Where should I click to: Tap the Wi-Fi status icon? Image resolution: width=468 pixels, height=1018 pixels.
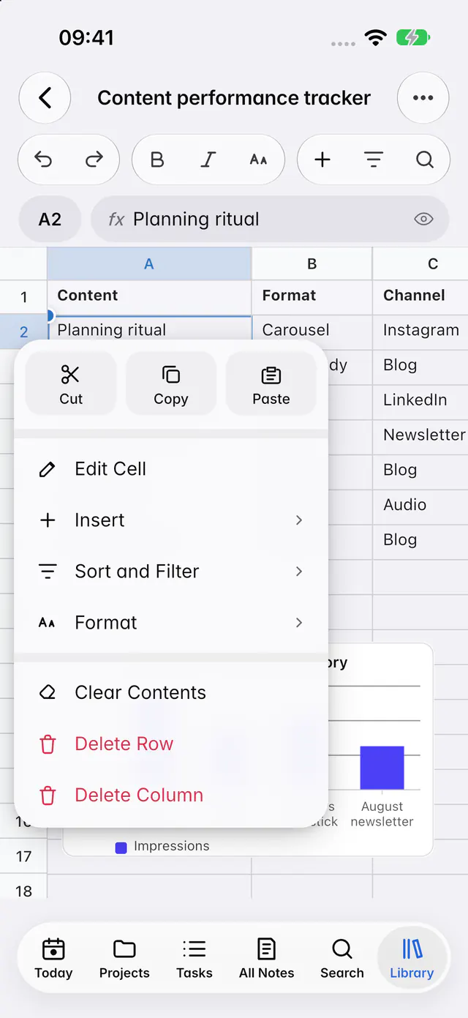376,39
